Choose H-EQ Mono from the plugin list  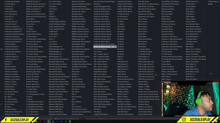point(9,6)
